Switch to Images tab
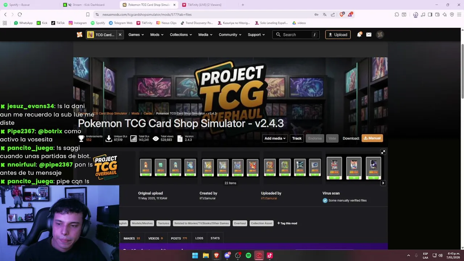The image size is (464, 261). 132,238
